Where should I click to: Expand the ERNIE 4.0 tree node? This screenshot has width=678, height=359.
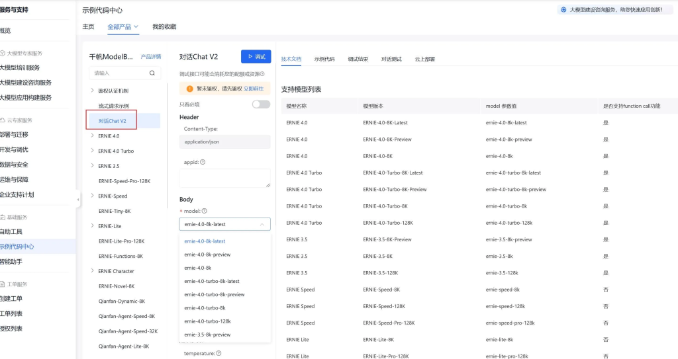click(x=92, y=136)
